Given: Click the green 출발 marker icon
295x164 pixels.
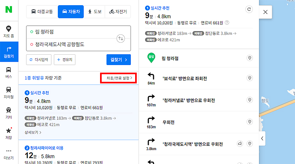Looking at the screenshot, I should tap(151, 58).
